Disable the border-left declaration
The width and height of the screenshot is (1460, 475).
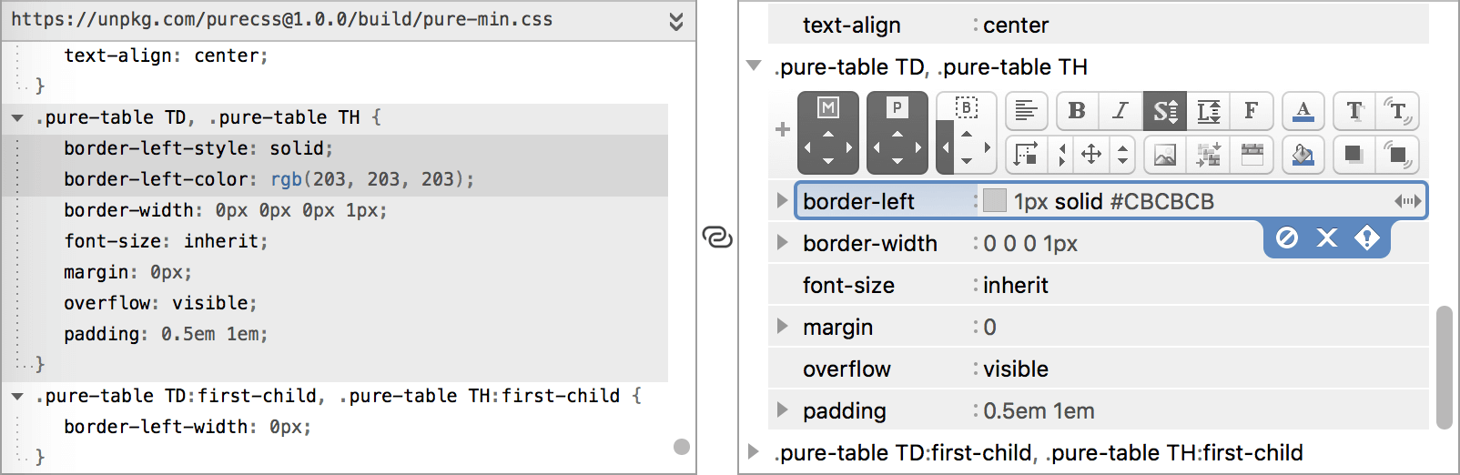[x=1286, y=238]
